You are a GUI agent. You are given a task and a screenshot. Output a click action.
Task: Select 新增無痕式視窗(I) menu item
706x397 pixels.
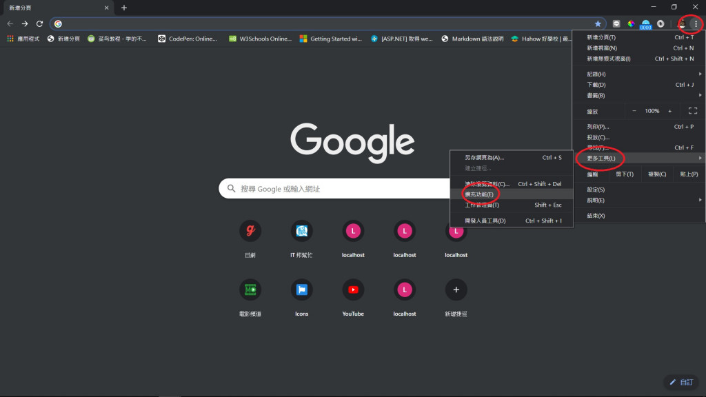tap(639, 59)
